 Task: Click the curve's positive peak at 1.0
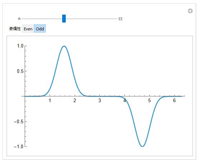64,46
